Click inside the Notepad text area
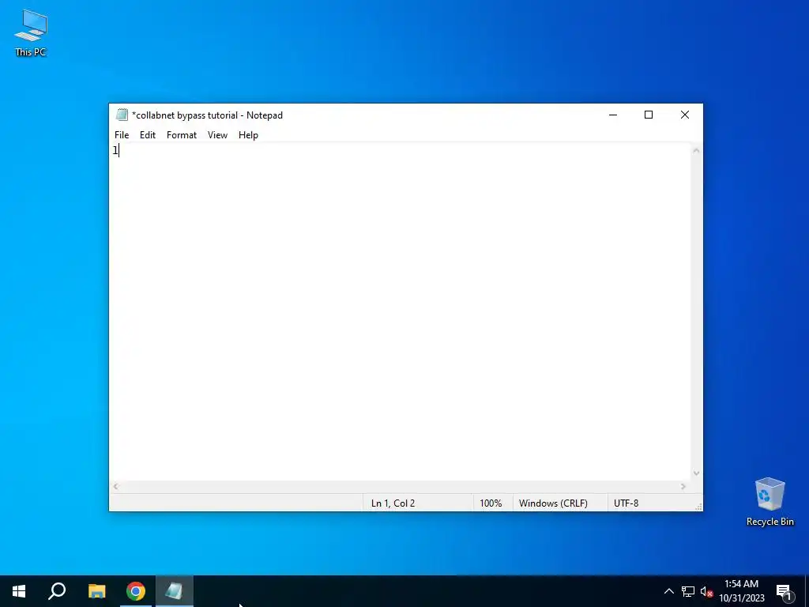 coord(400,311)
